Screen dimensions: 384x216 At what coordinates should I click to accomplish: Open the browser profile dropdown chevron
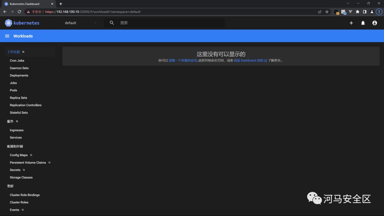tap(348, 4)
